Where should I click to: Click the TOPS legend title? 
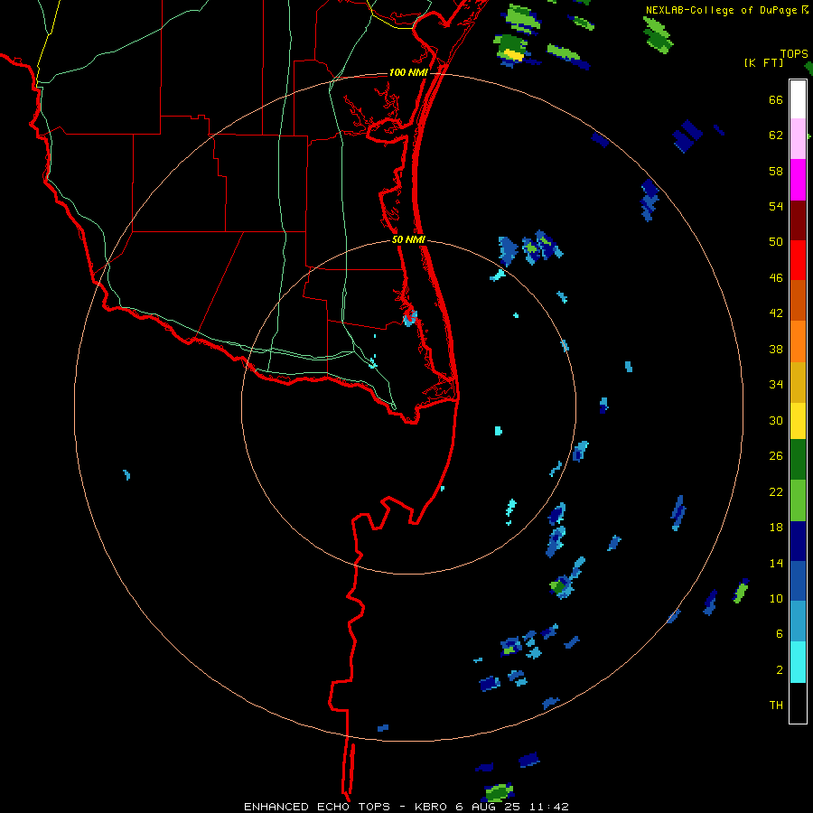(x=794, y=54)
